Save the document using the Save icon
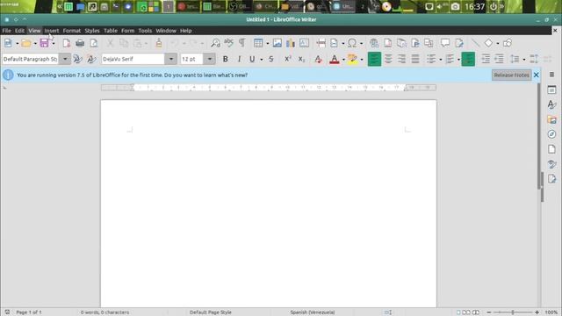 point(44,43)
